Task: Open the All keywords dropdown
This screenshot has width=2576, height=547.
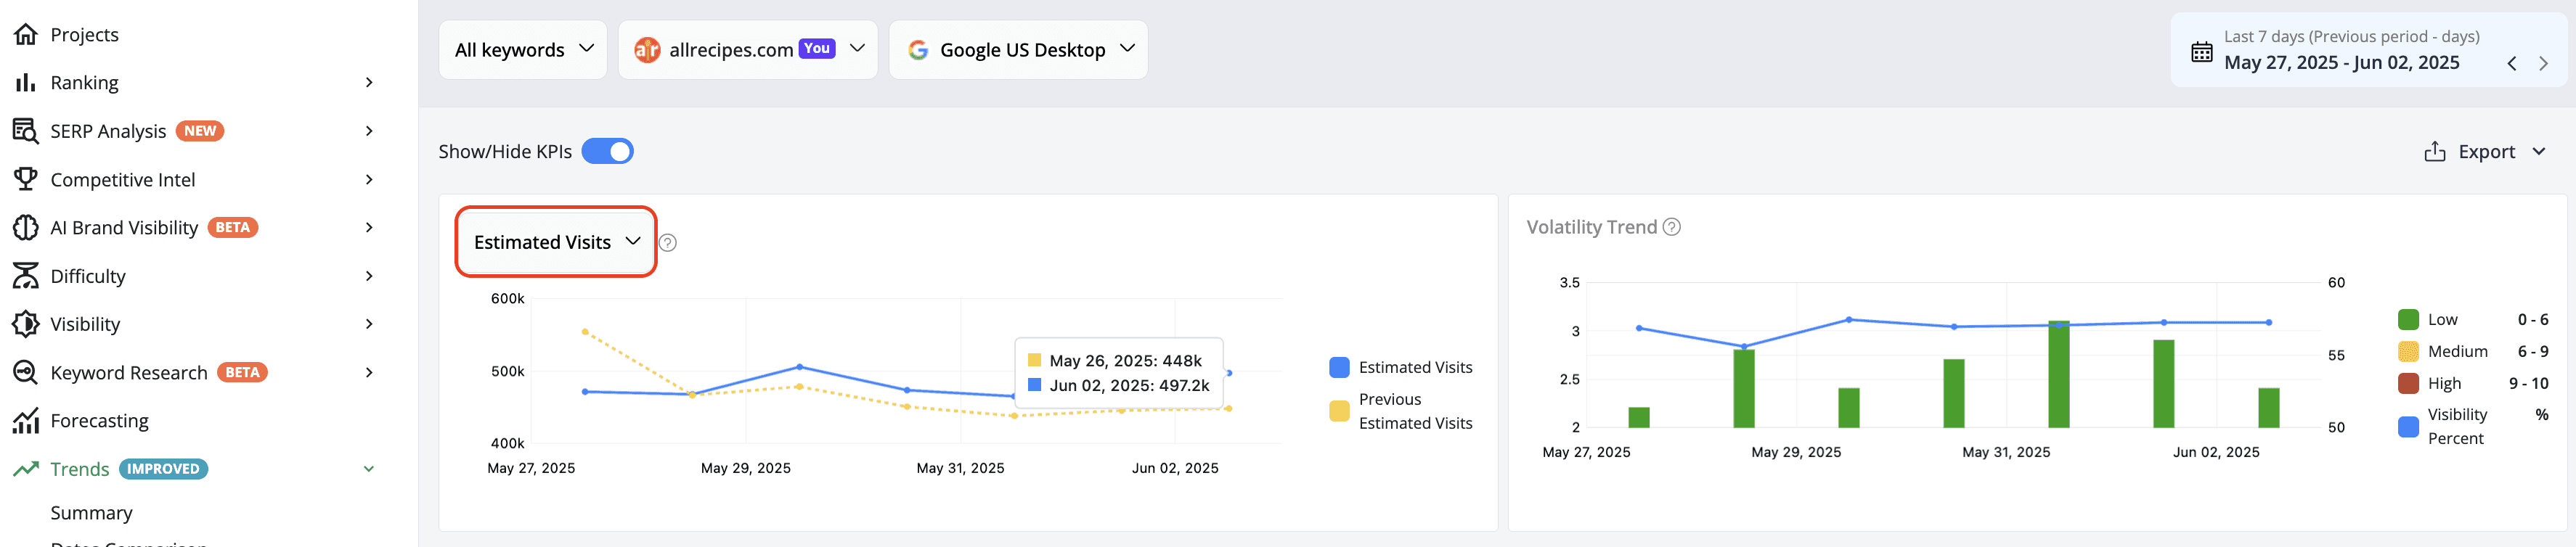Action: point(523,49)
